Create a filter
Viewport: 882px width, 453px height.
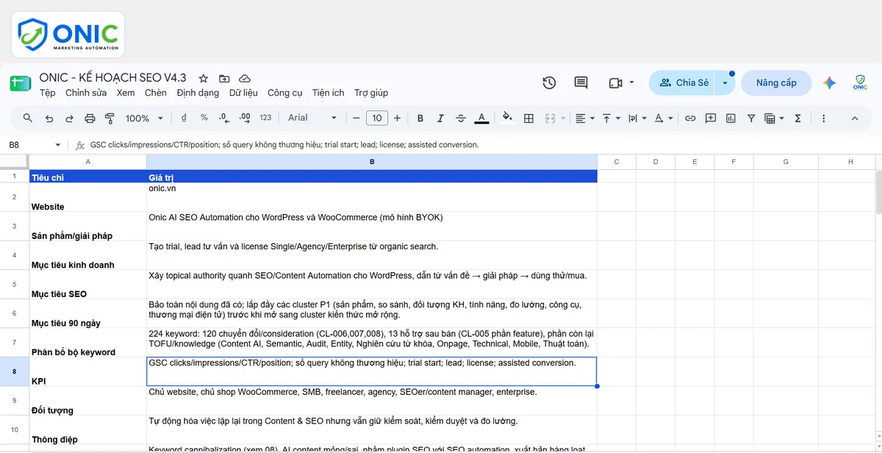coord(751,118)
